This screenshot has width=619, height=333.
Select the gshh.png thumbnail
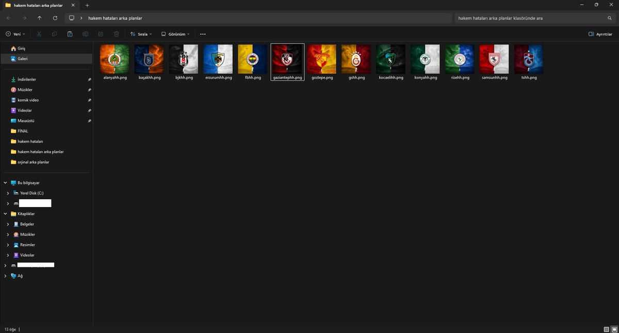356,59
